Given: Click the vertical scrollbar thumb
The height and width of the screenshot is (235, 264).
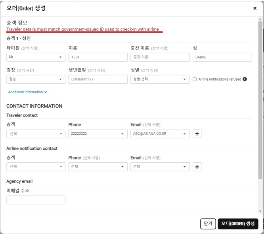Looking at the screenshot, I should pyautogui.click(x=260, y=100).
